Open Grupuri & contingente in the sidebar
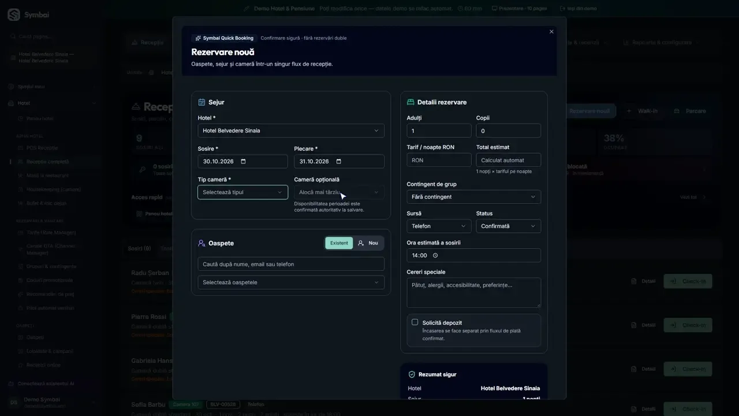The image size is (739, 416). click(x=51, y=266)
